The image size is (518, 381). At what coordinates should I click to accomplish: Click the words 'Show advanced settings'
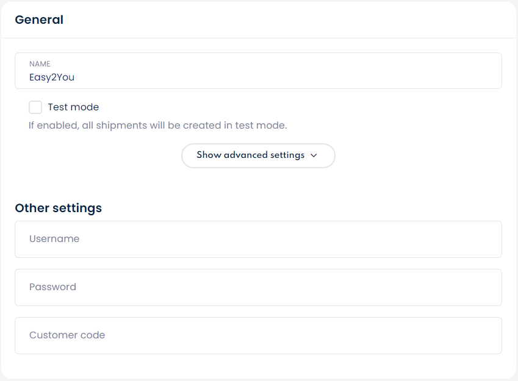pos(250,155)
